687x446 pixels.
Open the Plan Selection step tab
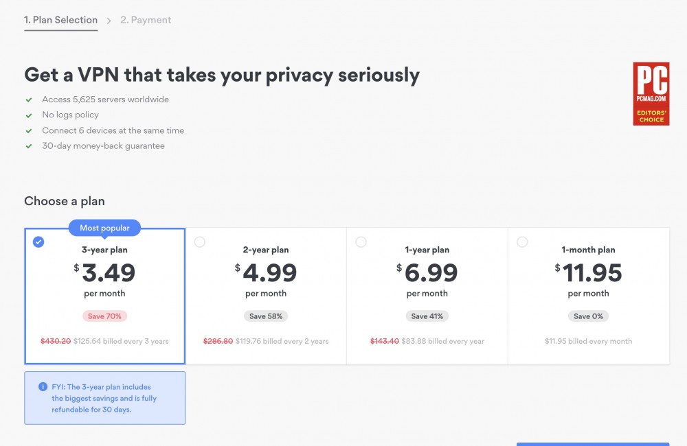60,21
